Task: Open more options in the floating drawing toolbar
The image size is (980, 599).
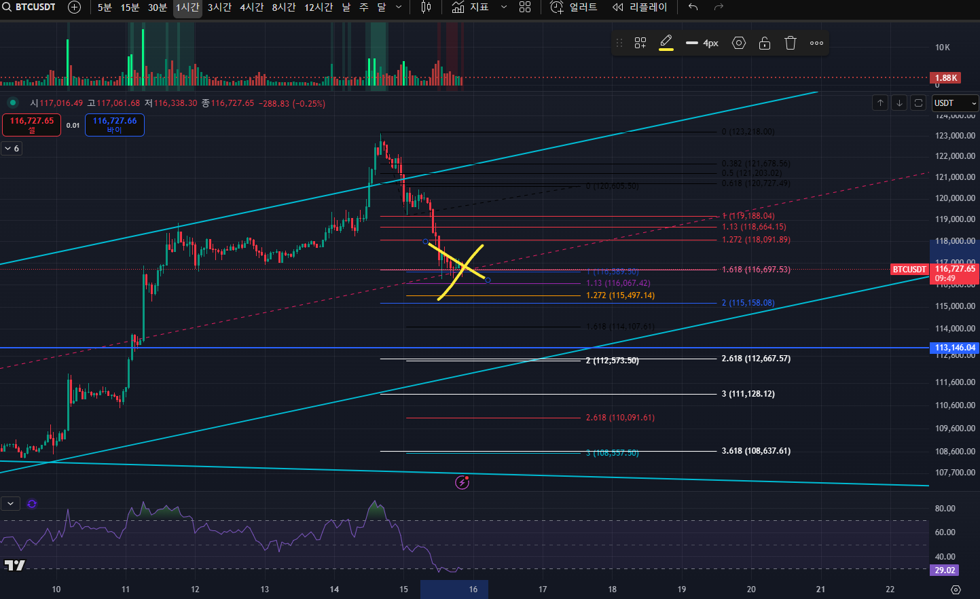Action: coord(817,43)
